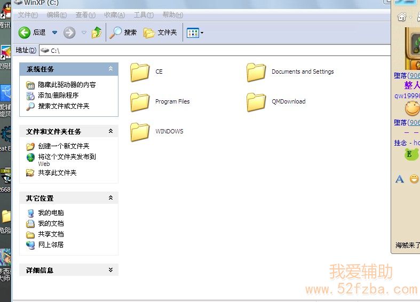Open the Forward history dropdown arrow

click(x=84, y=33)
